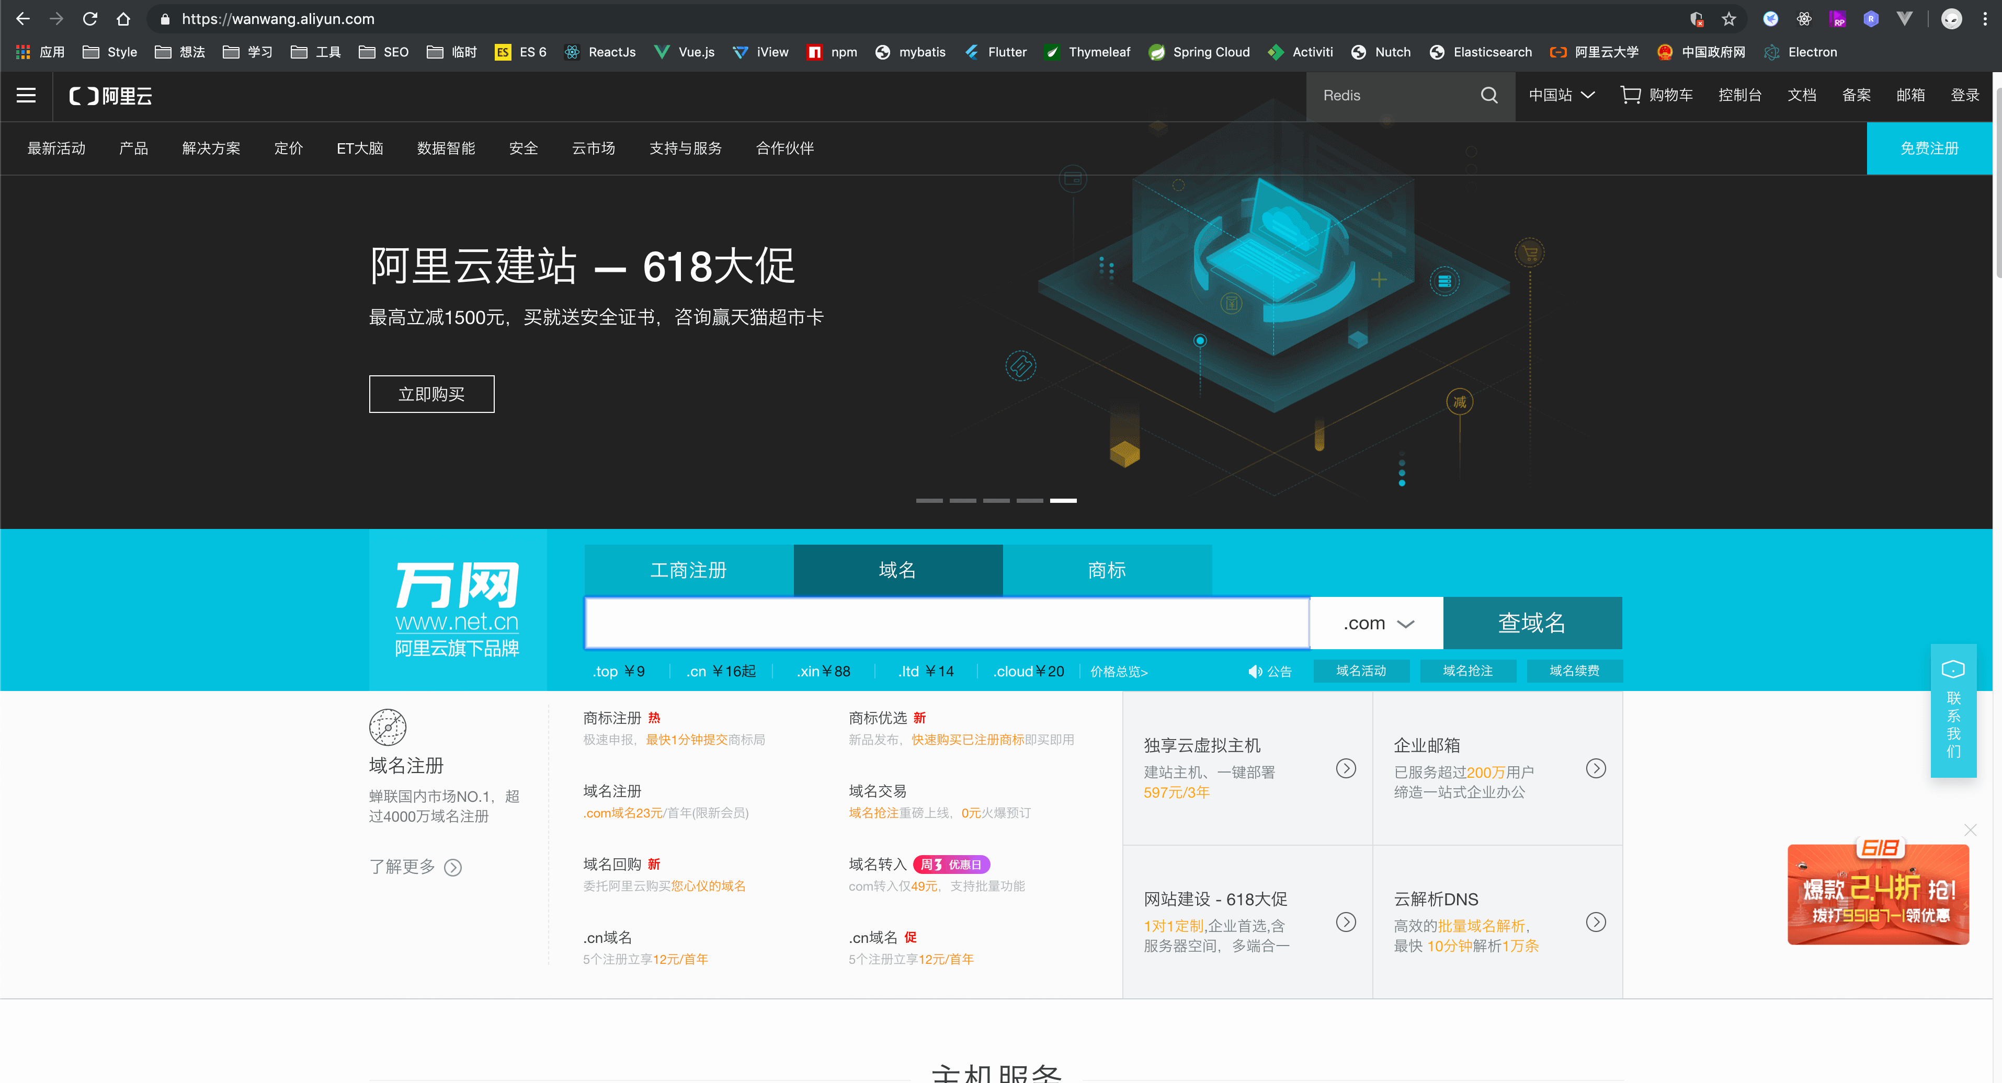Screen dimensions: 2002x1083
Task: Bookmark this page with the star icon
Action: [x=1727, y=19]
